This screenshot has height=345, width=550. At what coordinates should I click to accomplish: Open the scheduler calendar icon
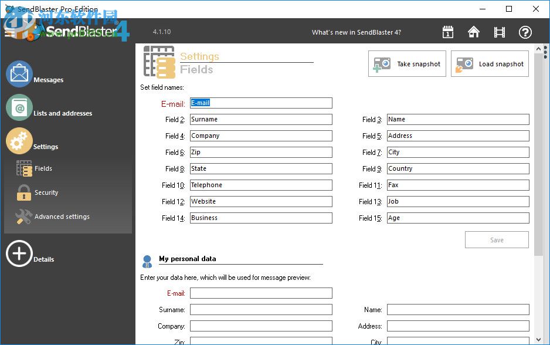[x=447, y=32]
